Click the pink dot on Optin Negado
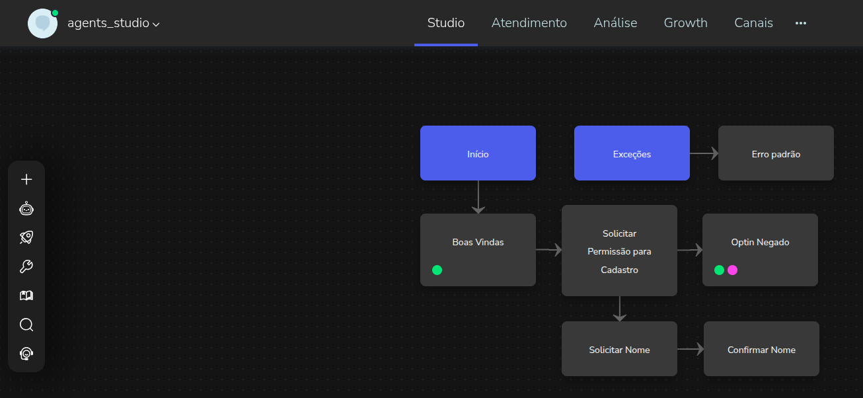 (732, 270)
